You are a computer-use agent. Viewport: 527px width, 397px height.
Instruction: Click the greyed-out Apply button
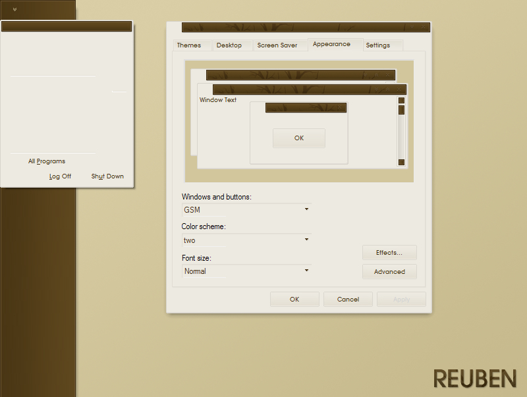(401, 300)
